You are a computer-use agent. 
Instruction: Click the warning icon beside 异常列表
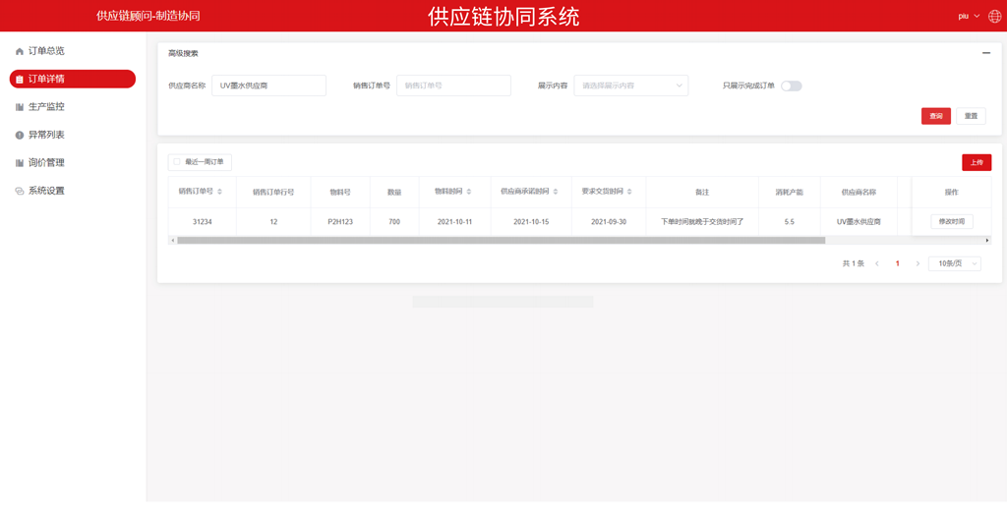tap(19, 135)
